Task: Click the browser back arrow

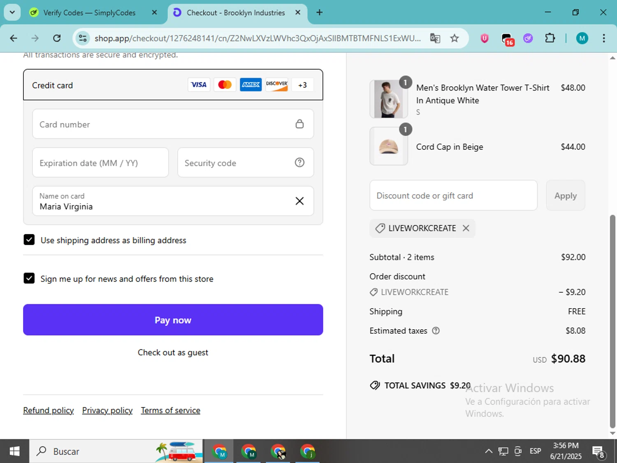Action: (x=14, y=38)
